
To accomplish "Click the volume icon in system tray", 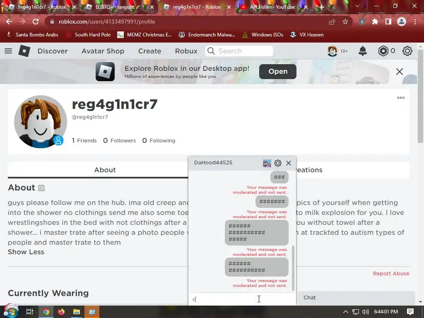I will pos(365,312).
